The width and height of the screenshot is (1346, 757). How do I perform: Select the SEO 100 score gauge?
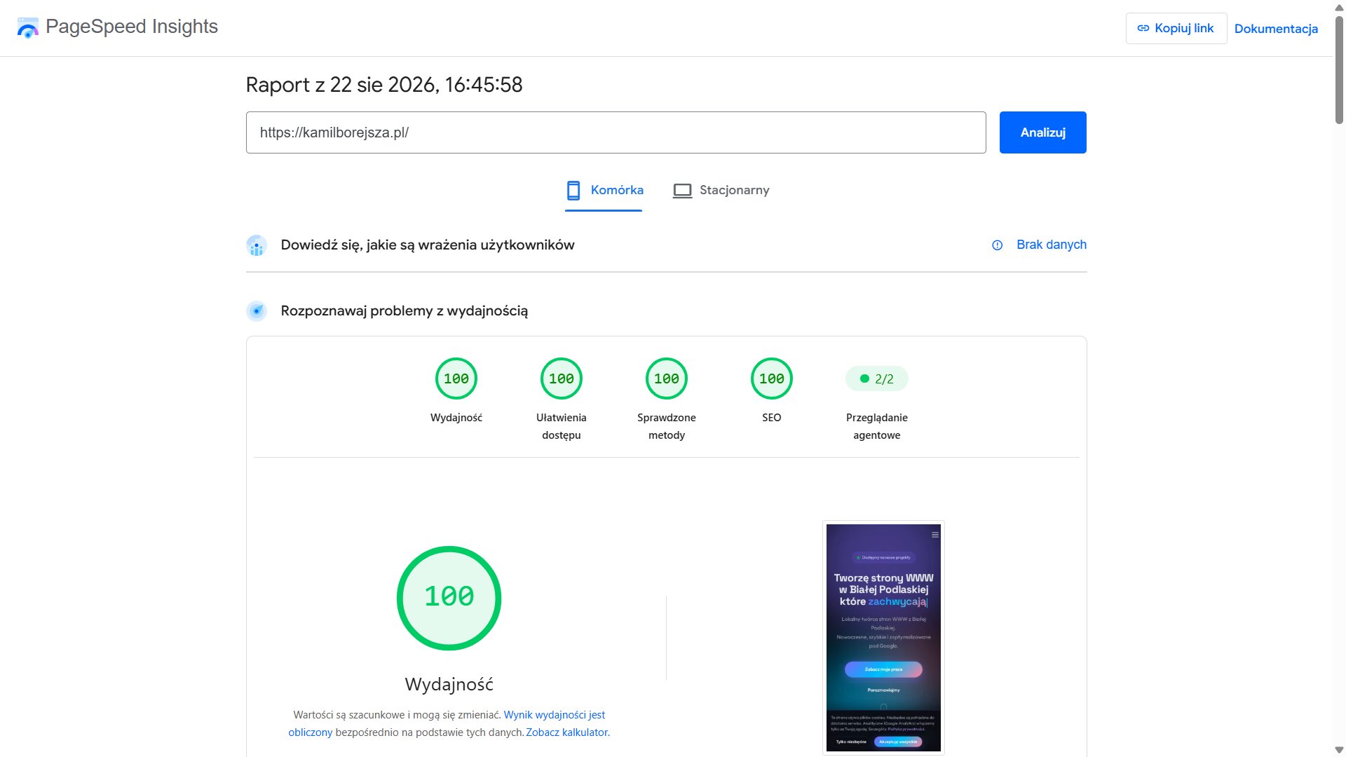[772, 378]
